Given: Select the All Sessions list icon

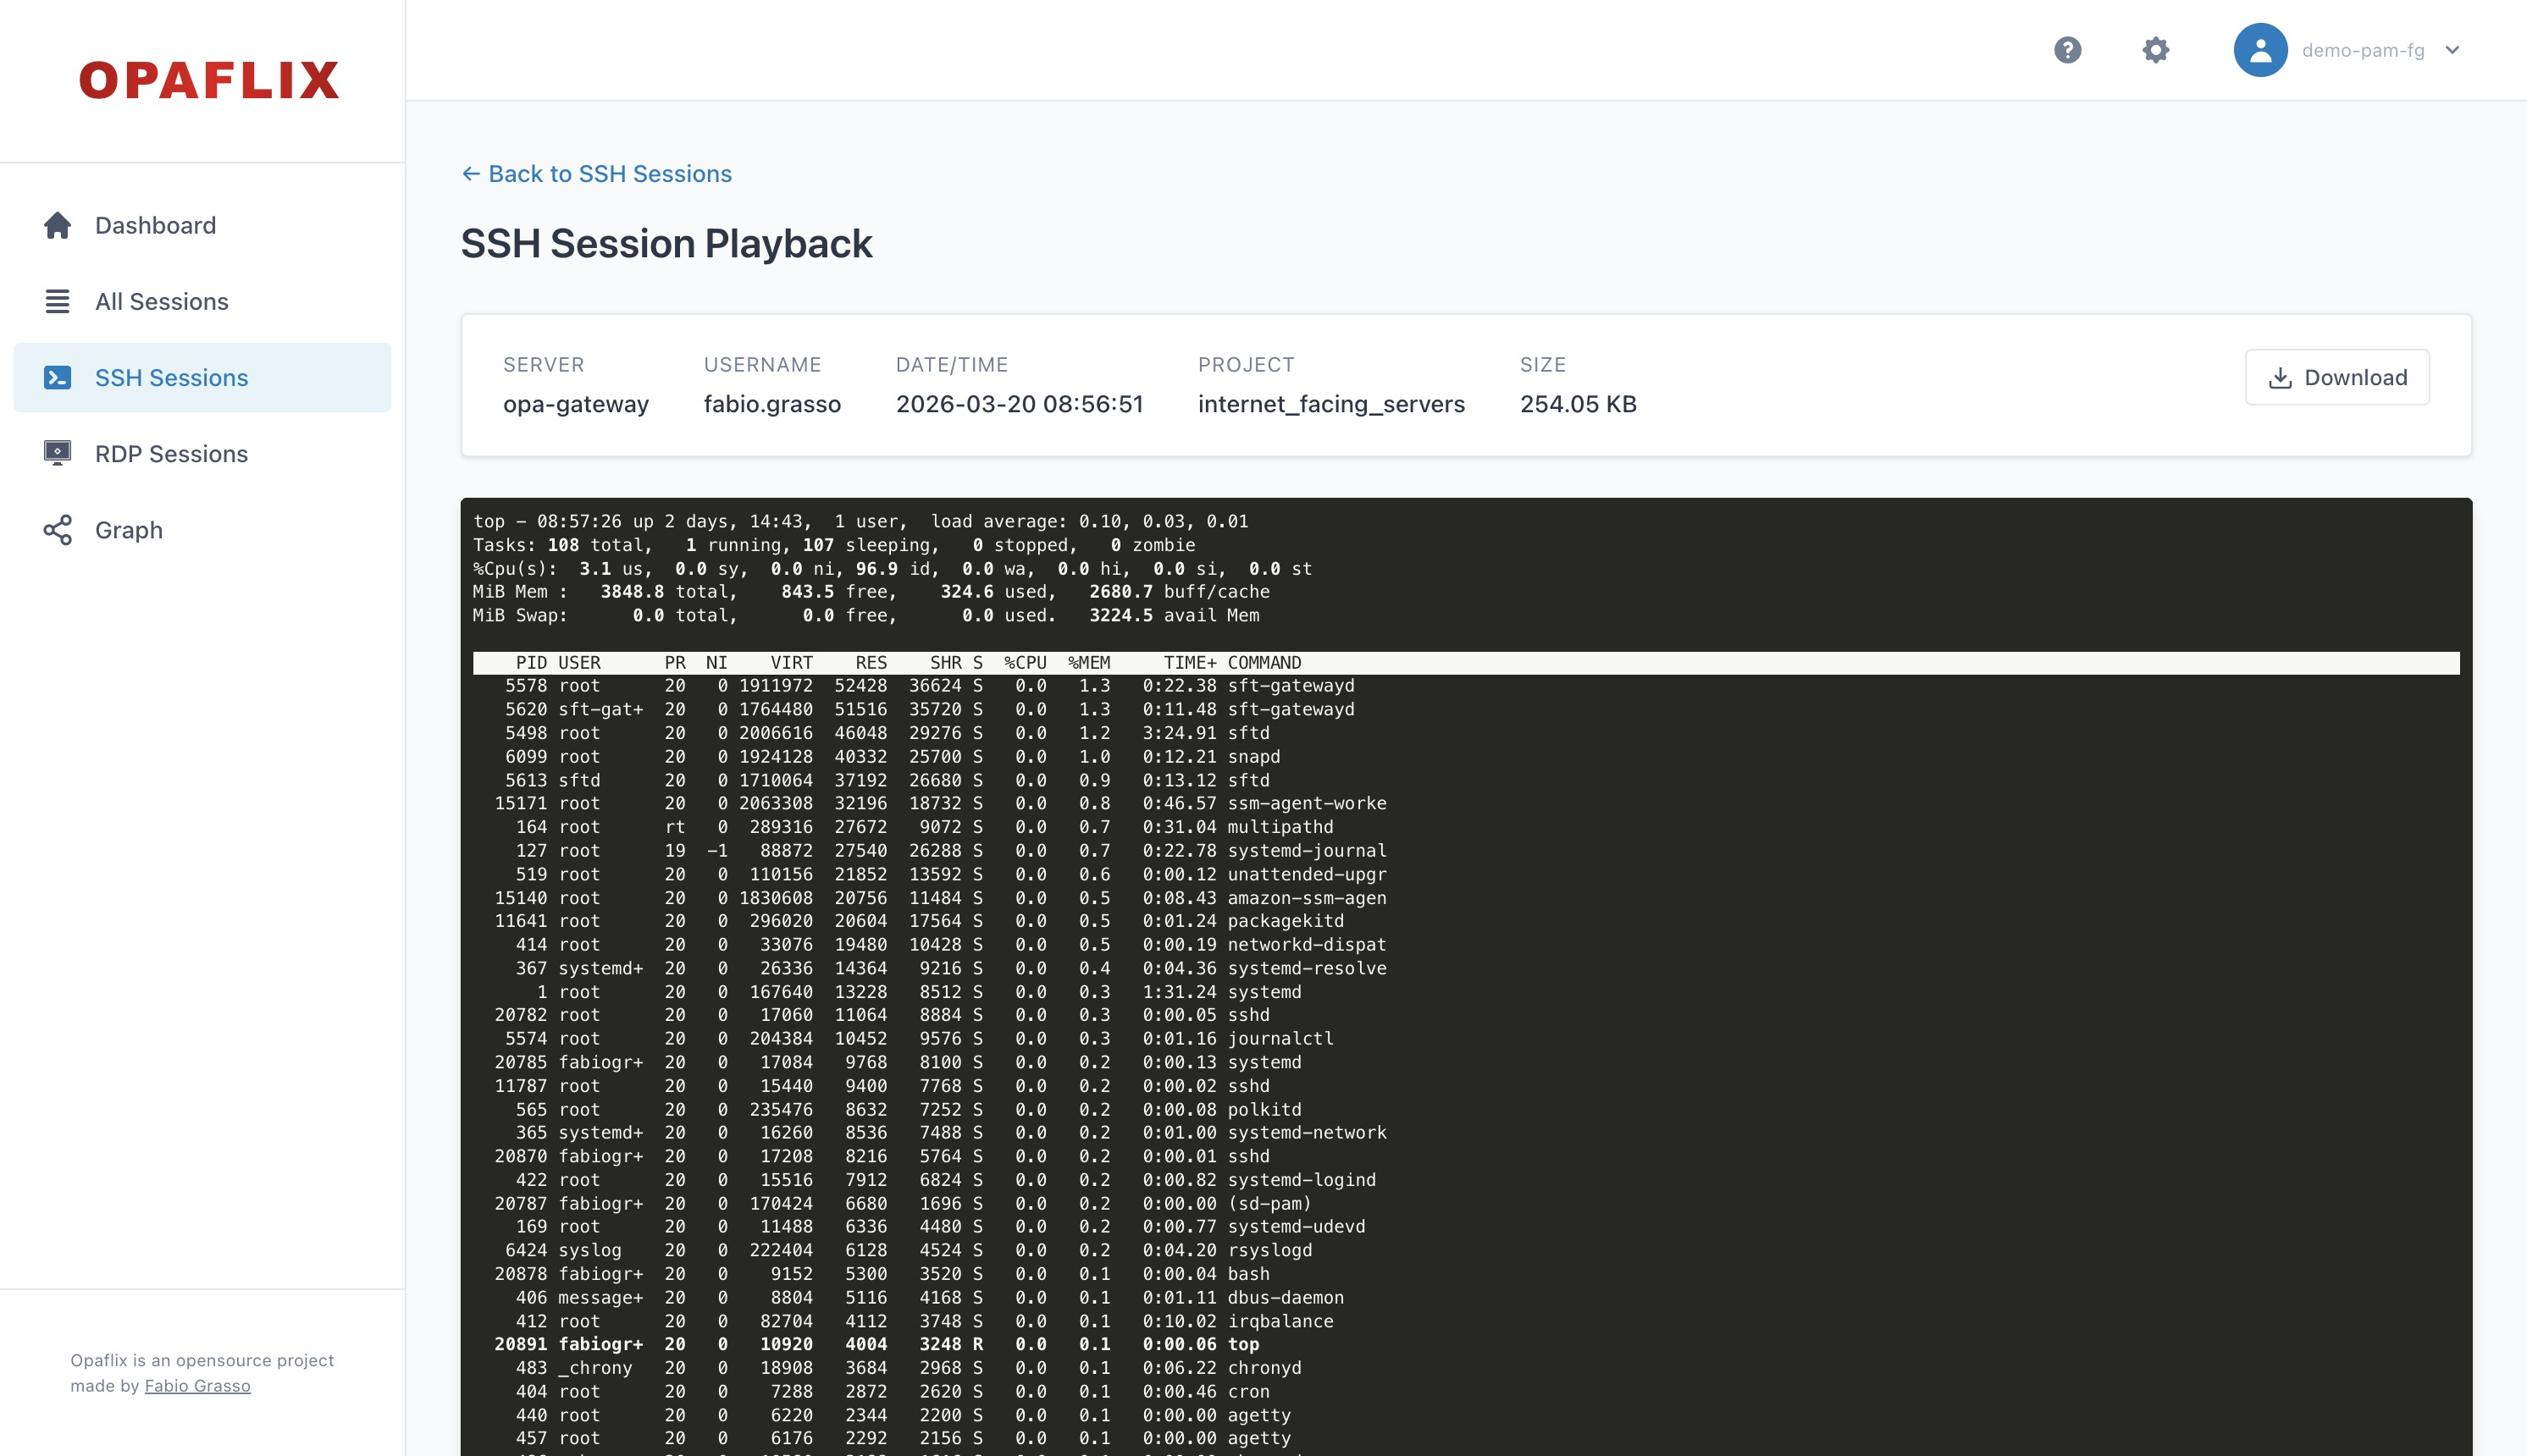Looking at the screenshot, I should coord(58,301).
